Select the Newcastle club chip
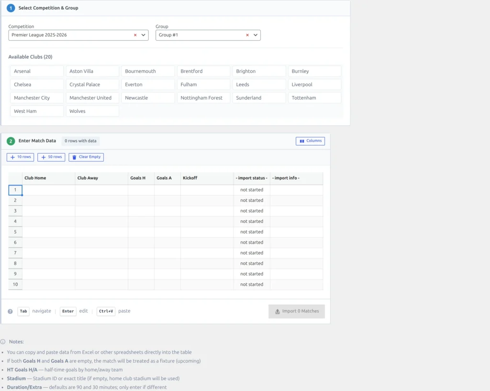This screenshot has width=490, height=391. click(148, 98)
